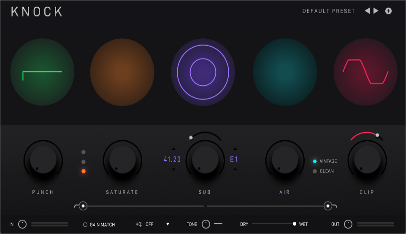The image size is (406, 234).
Task: Open the Default Preset menu
Action: [329, 11]
